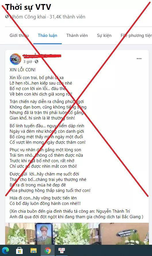Open the 31,4K thành viên members link
This screenshot has height=256, width=152.
[67, 17]
